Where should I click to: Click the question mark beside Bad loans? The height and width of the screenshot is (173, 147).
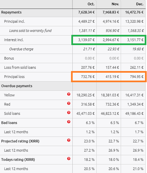click(x=69, y=122)
